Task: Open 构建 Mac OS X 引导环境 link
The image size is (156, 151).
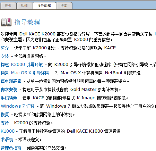Action: pos(25,73)
